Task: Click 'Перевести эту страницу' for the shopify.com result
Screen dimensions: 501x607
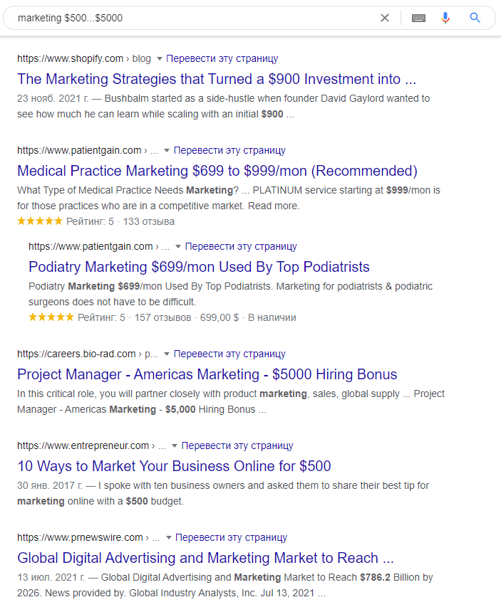Action: 222,58
